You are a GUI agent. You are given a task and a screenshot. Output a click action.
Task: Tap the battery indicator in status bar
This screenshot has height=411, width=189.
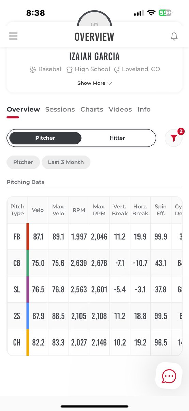click(x=165, y=13)
